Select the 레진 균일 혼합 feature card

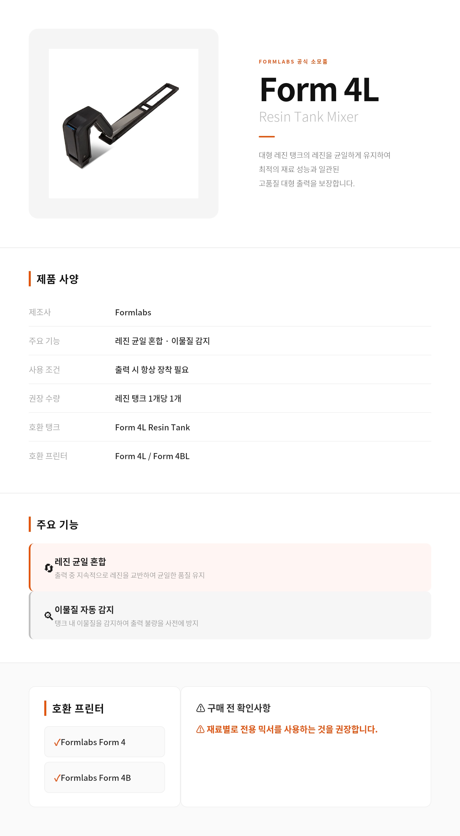(x=230, y=567)
